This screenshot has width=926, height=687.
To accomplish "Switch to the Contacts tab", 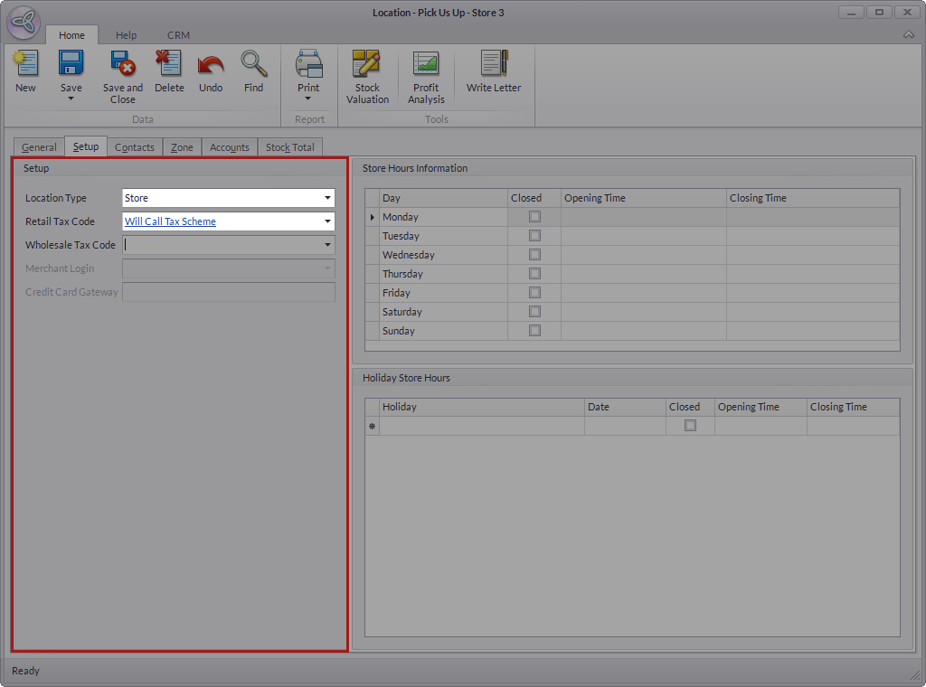I will point(135,147).
